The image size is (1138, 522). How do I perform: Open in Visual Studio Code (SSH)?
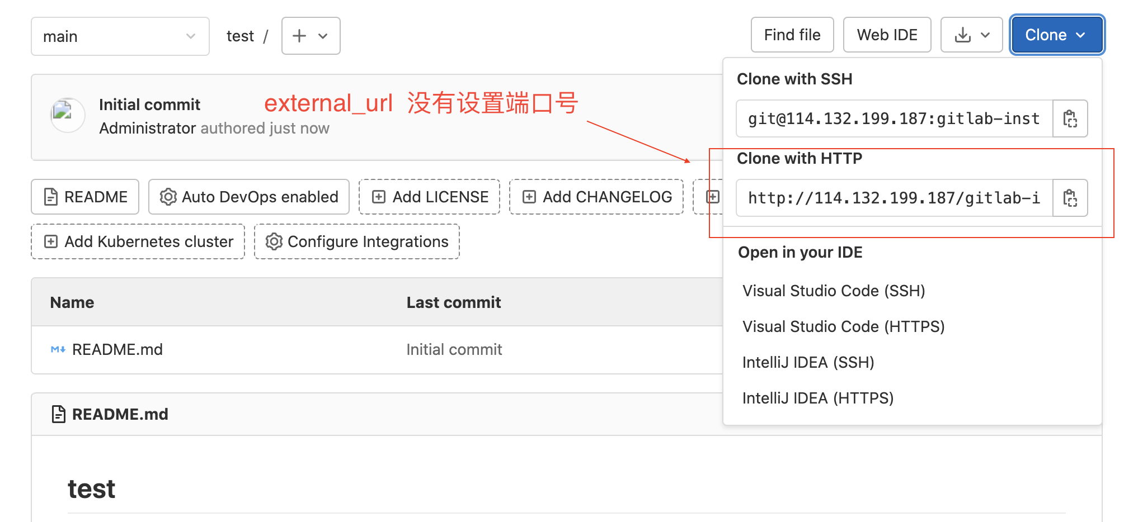coord(834,291)
